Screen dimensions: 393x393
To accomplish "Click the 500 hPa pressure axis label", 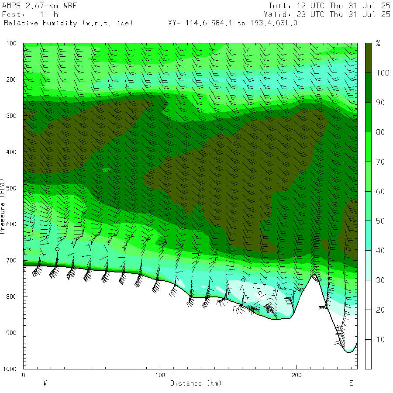I will tap(11, 188).
